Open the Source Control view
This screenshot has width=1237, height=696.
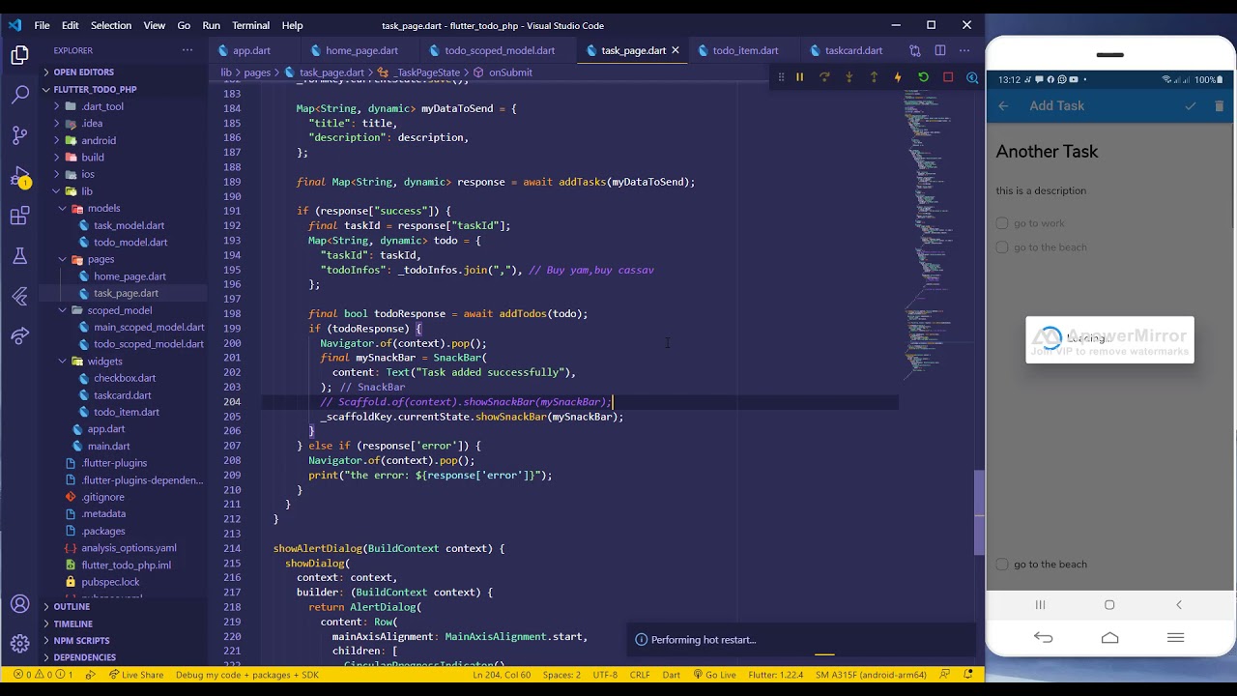click(x=19, y=135)
